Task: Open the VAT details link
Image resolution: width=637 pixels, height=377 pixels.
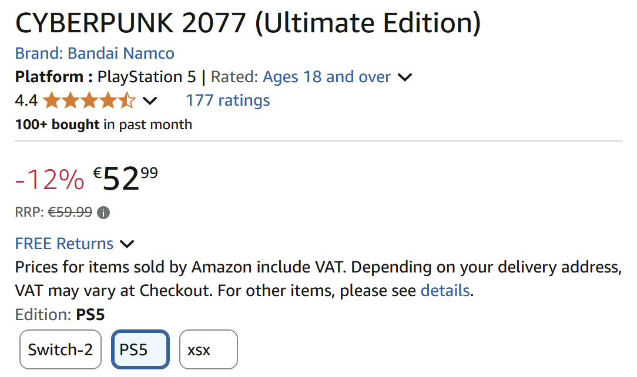Action: pos(445,291)
